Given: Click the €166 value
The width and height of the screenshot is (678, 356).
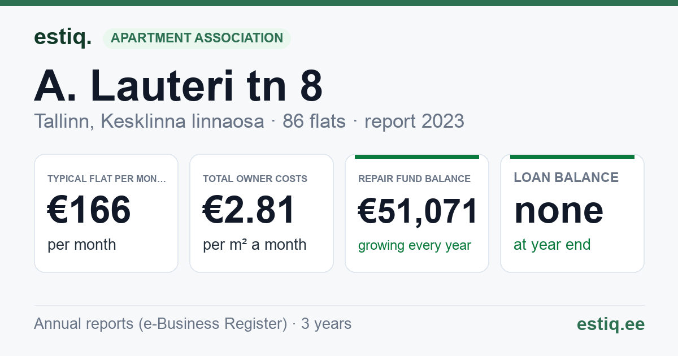Looking at the screenshot, I should tap(89, 210).
